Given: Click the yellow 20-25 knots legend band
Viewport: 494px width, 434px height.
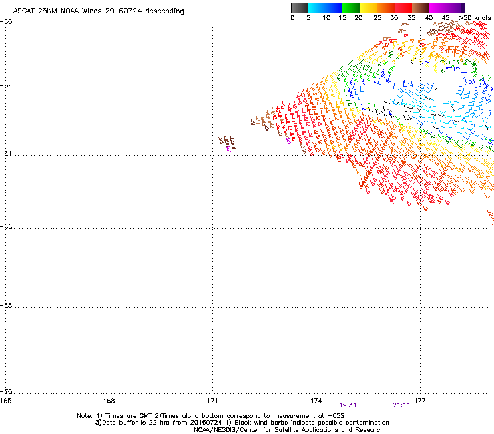Looking at the screenshot, I should point(368,8).
